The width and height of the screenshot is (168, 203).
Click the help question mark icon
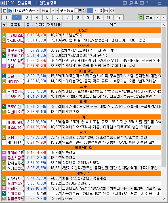coord(147,3)
